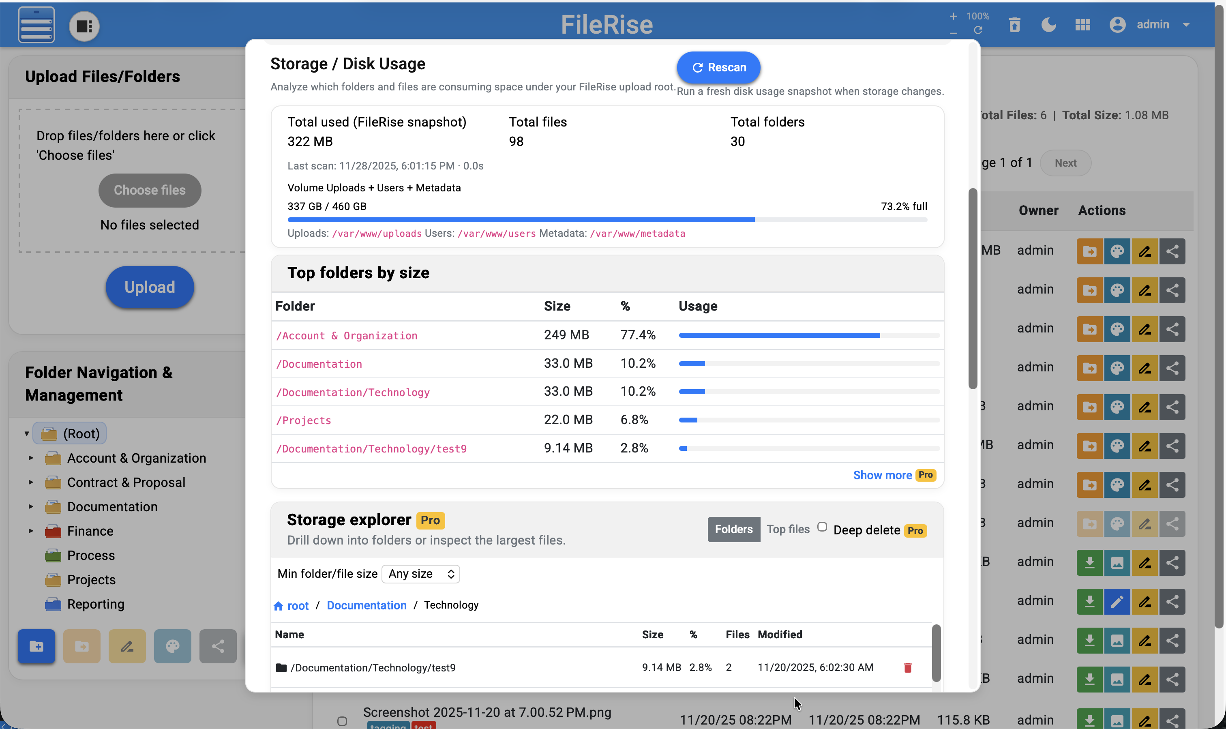Image resolution: width=1226 pixels, height=729 pixels.
Task: Switch to grid view layout
Action: (1082, 25)
